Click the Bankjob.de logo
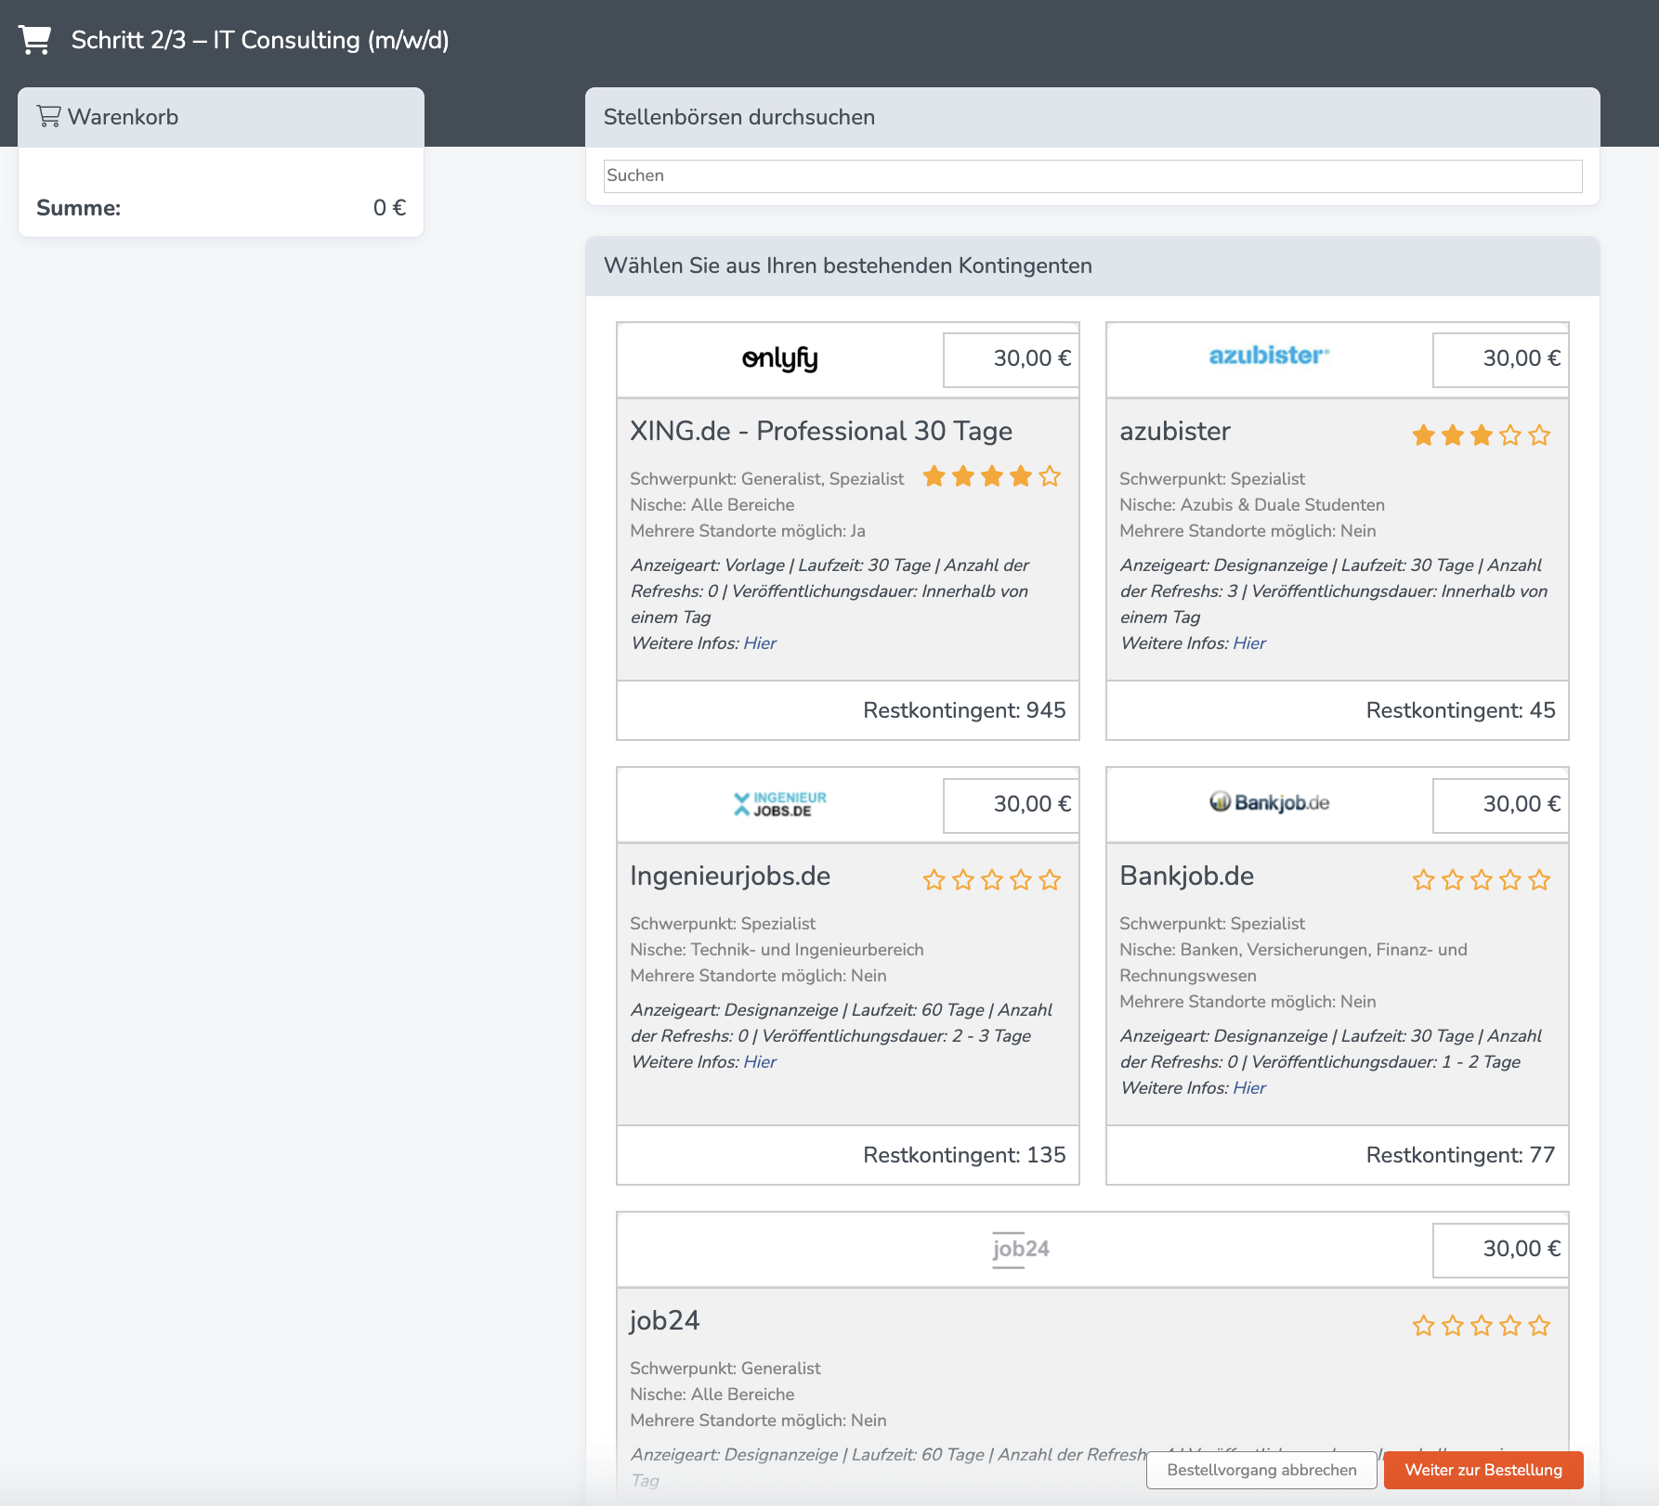The width and height of the screenshot is (1659, 1506). coord(1269,802)
